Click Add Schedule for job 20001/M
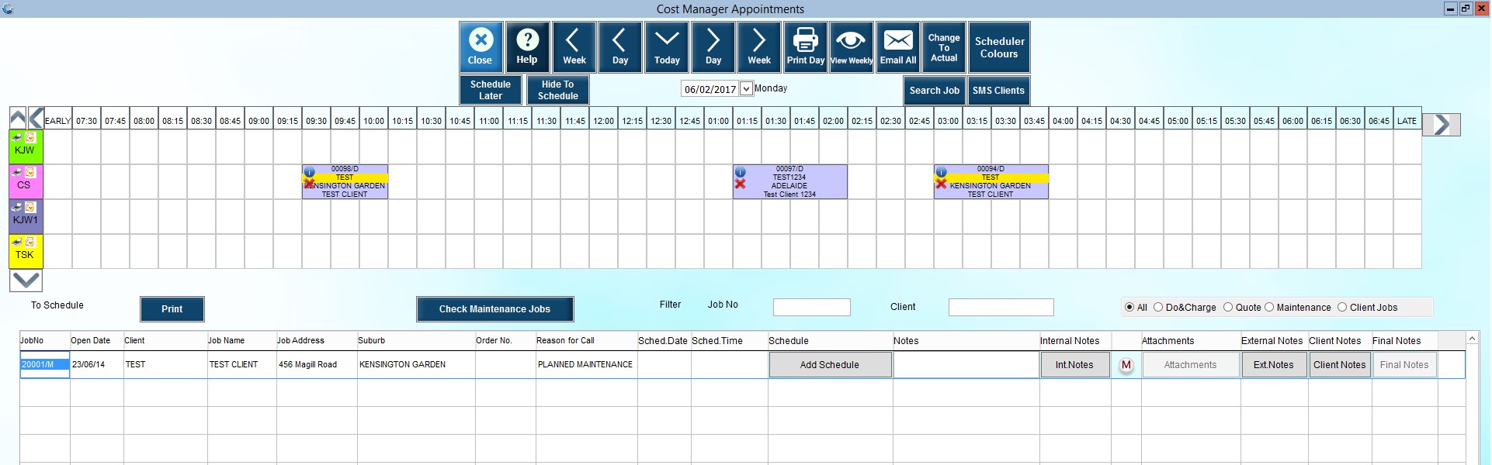The height and width of the screenshot is (465, 1492). click(x=830, y=365)
